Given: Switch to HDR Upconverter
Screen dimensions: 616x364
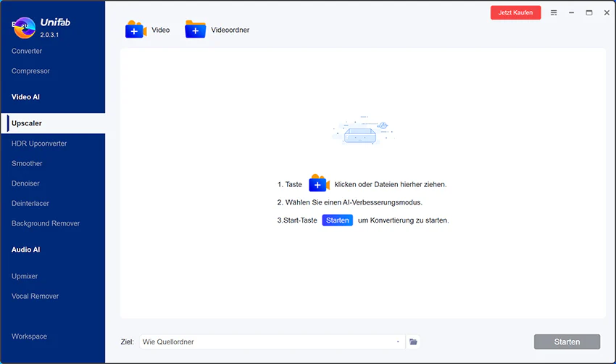Looking at the screenshot, I should click(39, 144).
